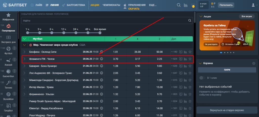Click the Найти search field
259x117 pixels.
107,21
